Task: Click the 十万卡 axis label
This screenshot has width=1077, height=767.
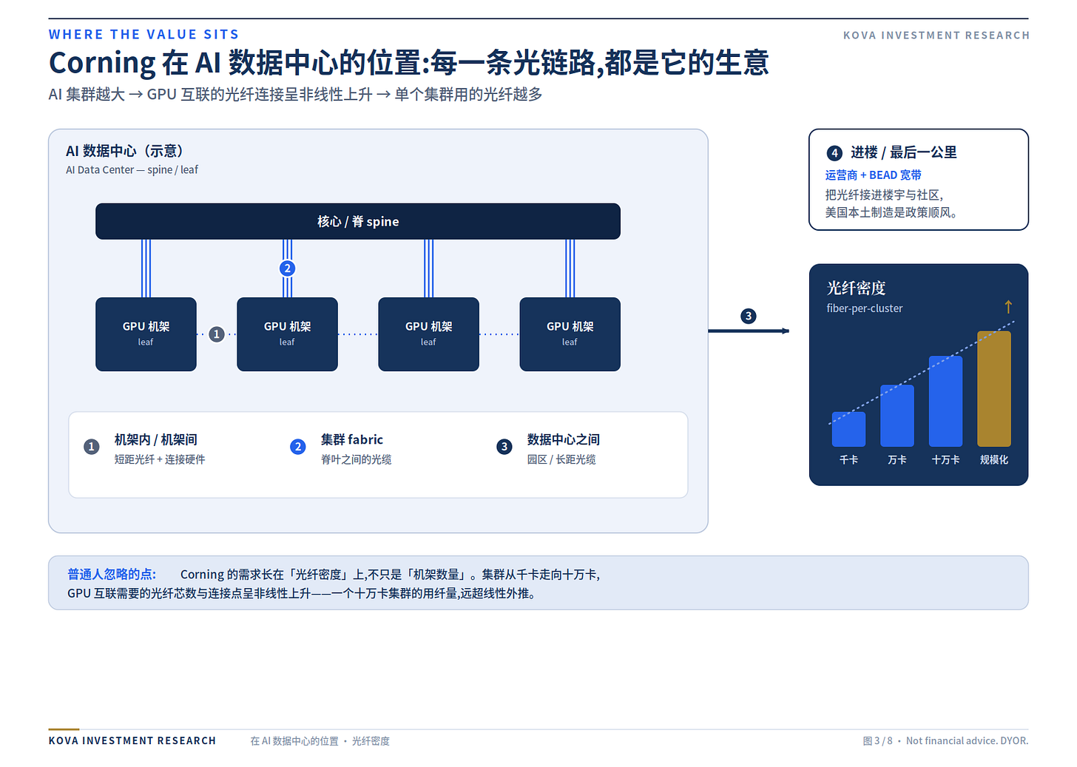Action: tap(945, 459)
